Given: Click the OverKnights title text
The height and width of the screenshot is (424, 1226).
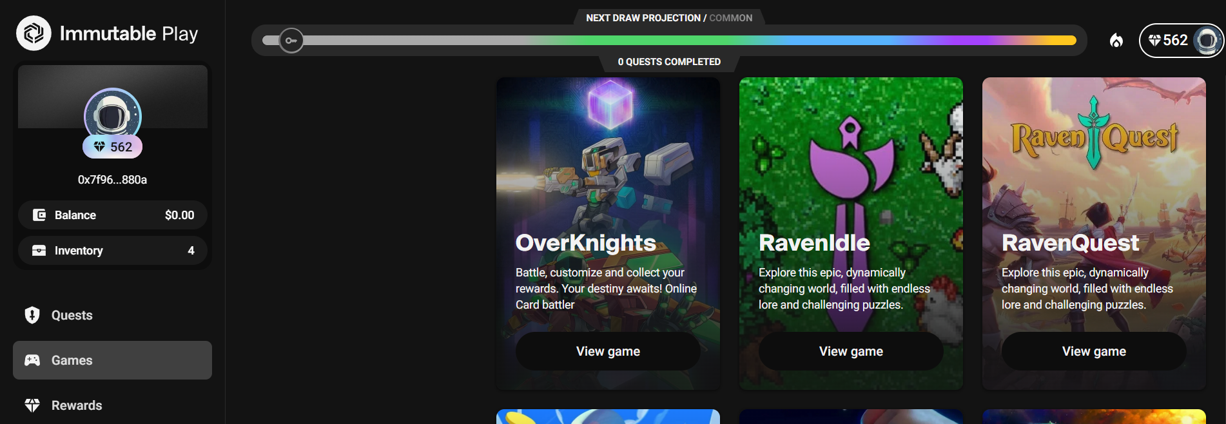Looking at the screenshot, I should 586,243.
